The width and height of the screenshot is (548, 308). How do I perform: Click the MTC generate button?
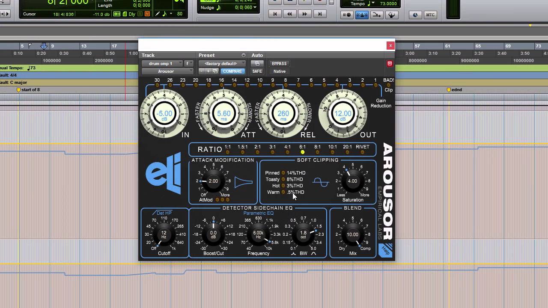point(430,15)
